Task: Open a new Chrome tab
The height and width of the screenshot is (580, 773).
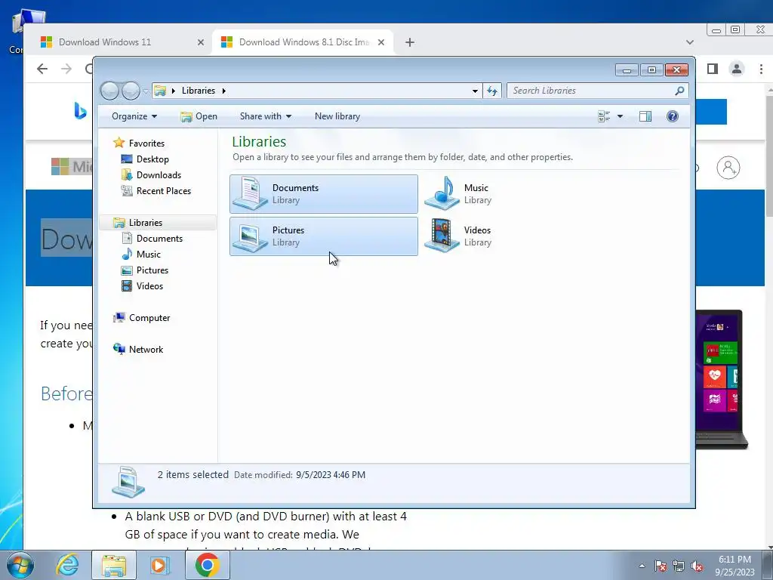Action: [x=410, y=42]
